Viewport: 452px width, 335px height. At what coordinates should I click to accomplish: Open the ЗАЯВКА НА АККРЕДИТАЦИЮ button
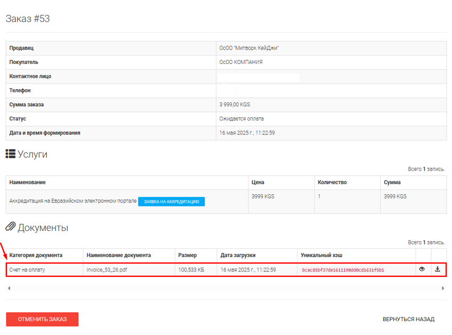[172, 202]
